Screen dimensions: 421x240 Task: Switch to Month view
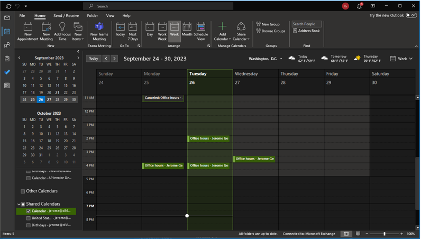click(x=187, y=31)
